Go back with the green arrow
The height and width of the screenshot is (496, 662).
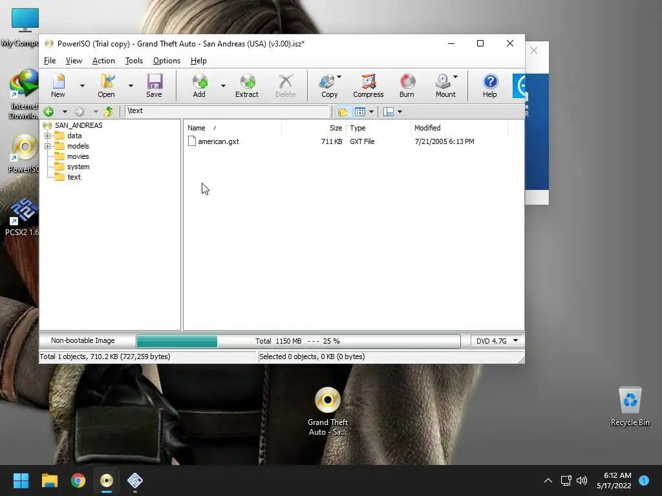point(48,111)
